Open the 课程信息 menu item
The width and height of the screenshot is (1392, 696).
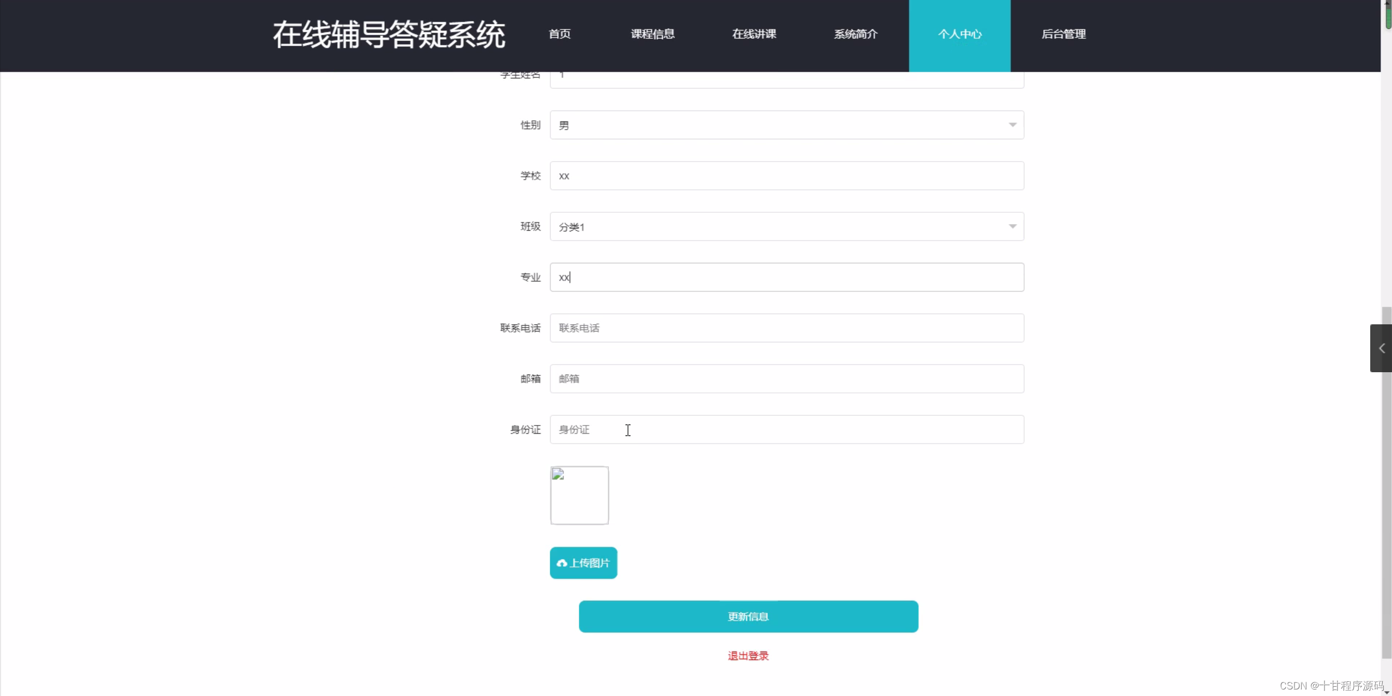(651, 34)
